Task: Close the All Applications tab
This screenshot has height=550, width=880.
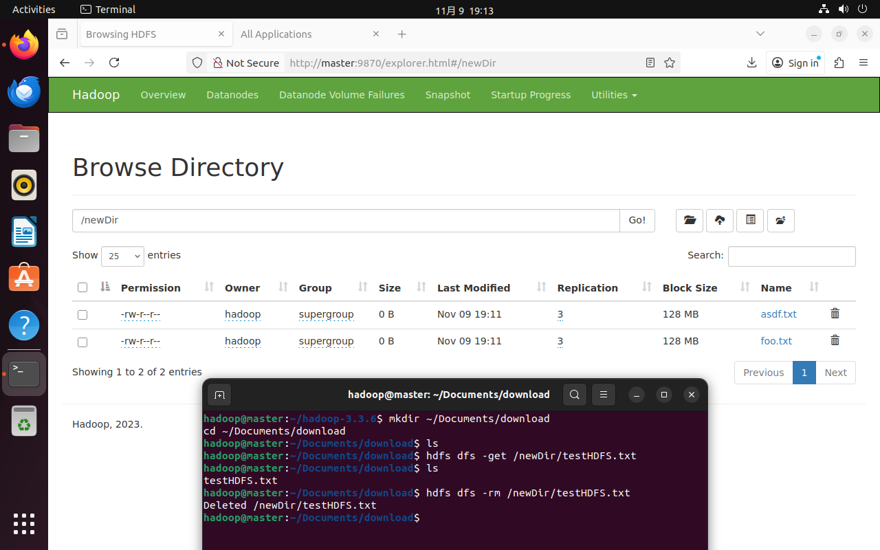Action: [376, 34]
